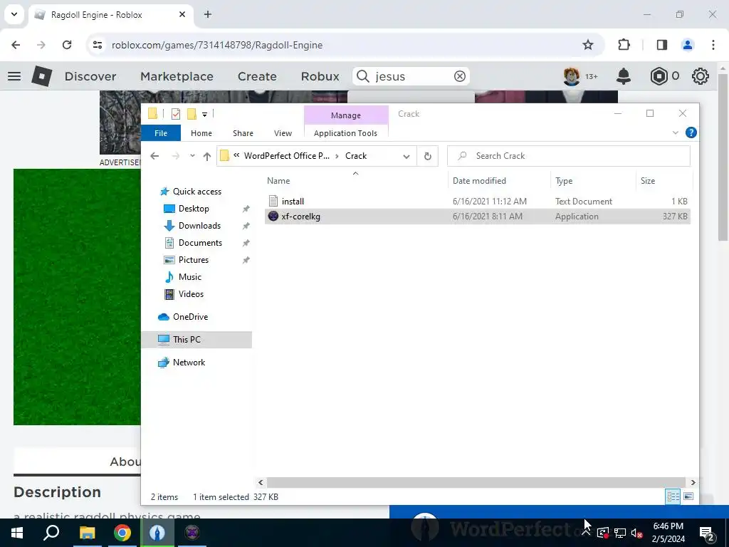Screen dimensions: 729x547
Task: Open Network in navigation pane
Action: point(189,363)
